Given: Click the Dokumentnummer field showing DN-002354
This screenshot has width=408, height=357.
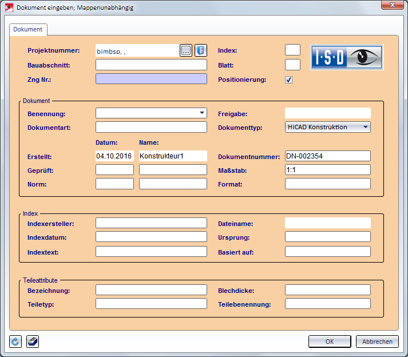Looking at the screenshot, I should [327, 156].
